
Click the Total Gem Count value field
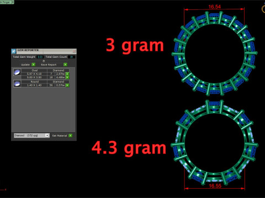click(x=71, y=57)
